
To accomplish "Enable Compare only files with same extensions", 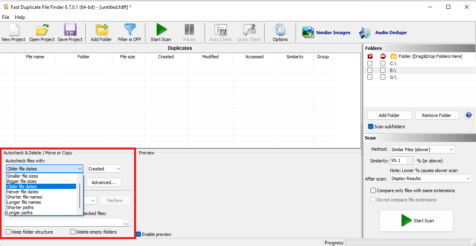I will (373, 191).
